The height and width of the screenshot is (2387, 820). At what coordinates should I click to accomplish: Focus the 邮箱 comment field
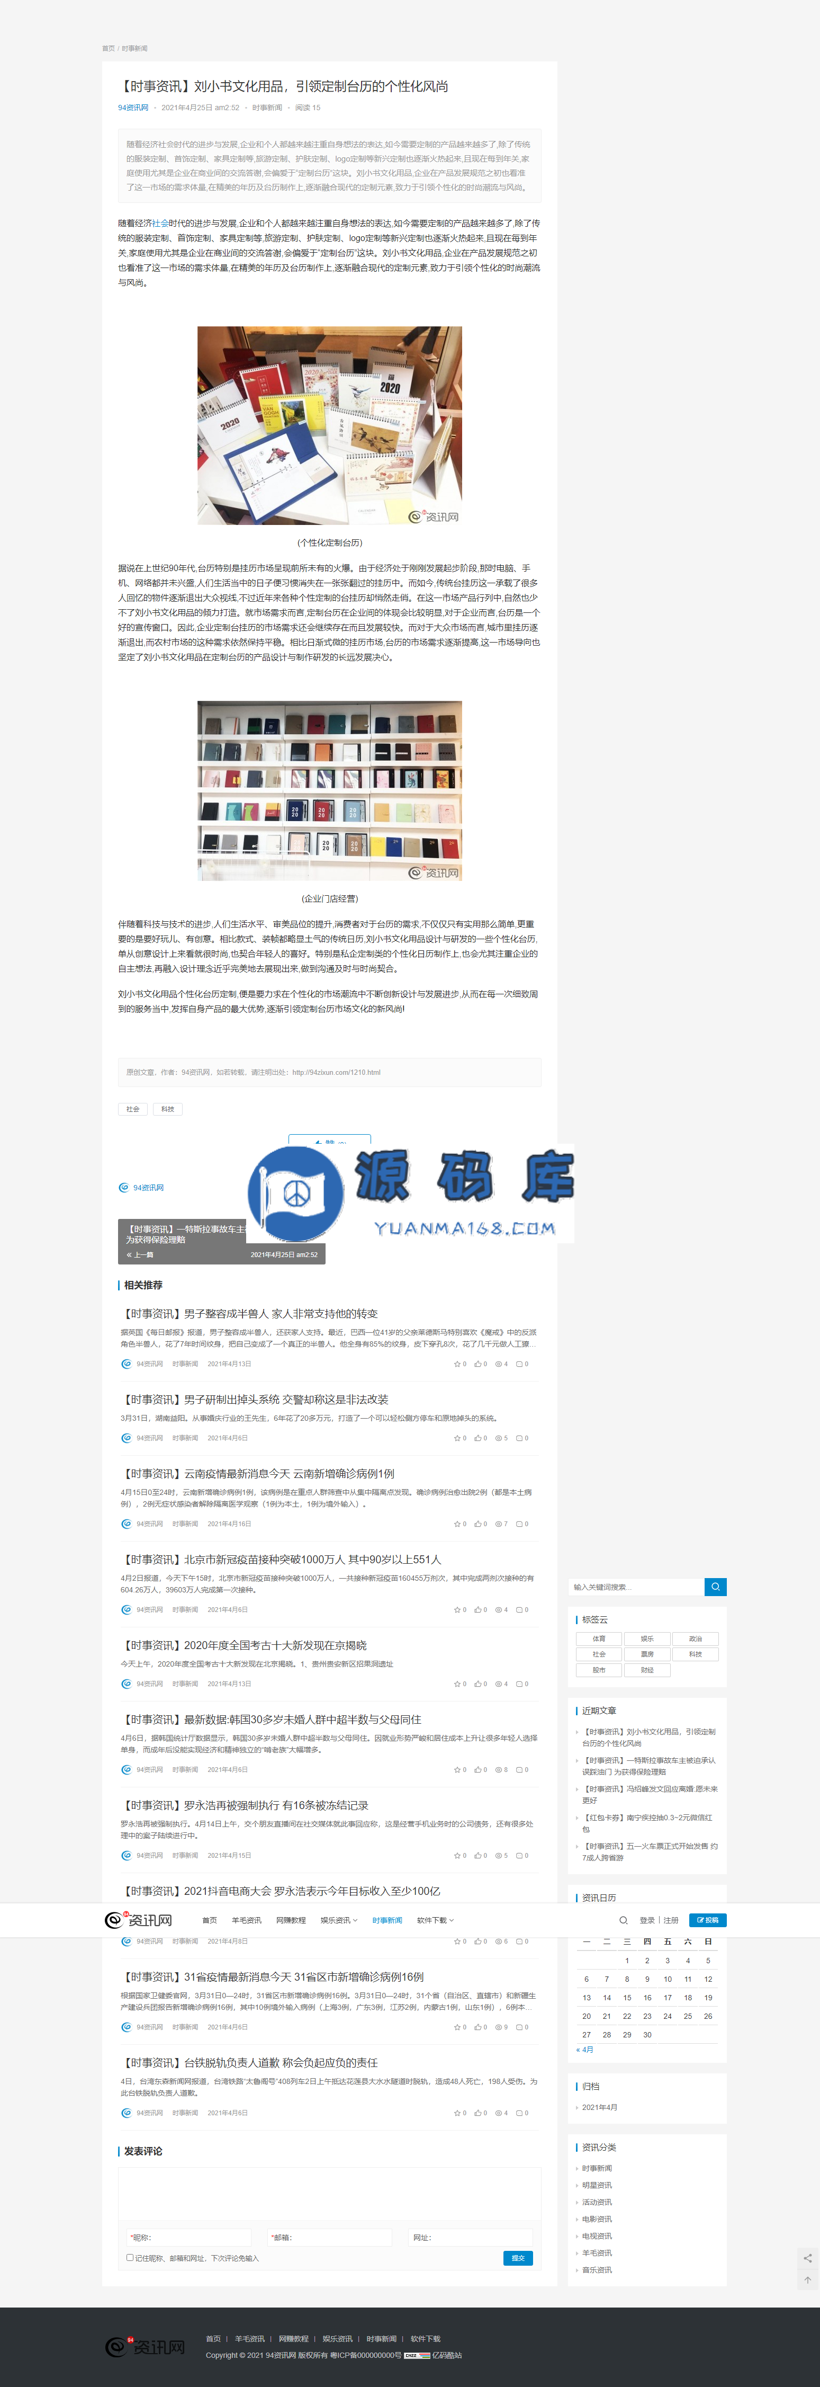pos(329,2237)
